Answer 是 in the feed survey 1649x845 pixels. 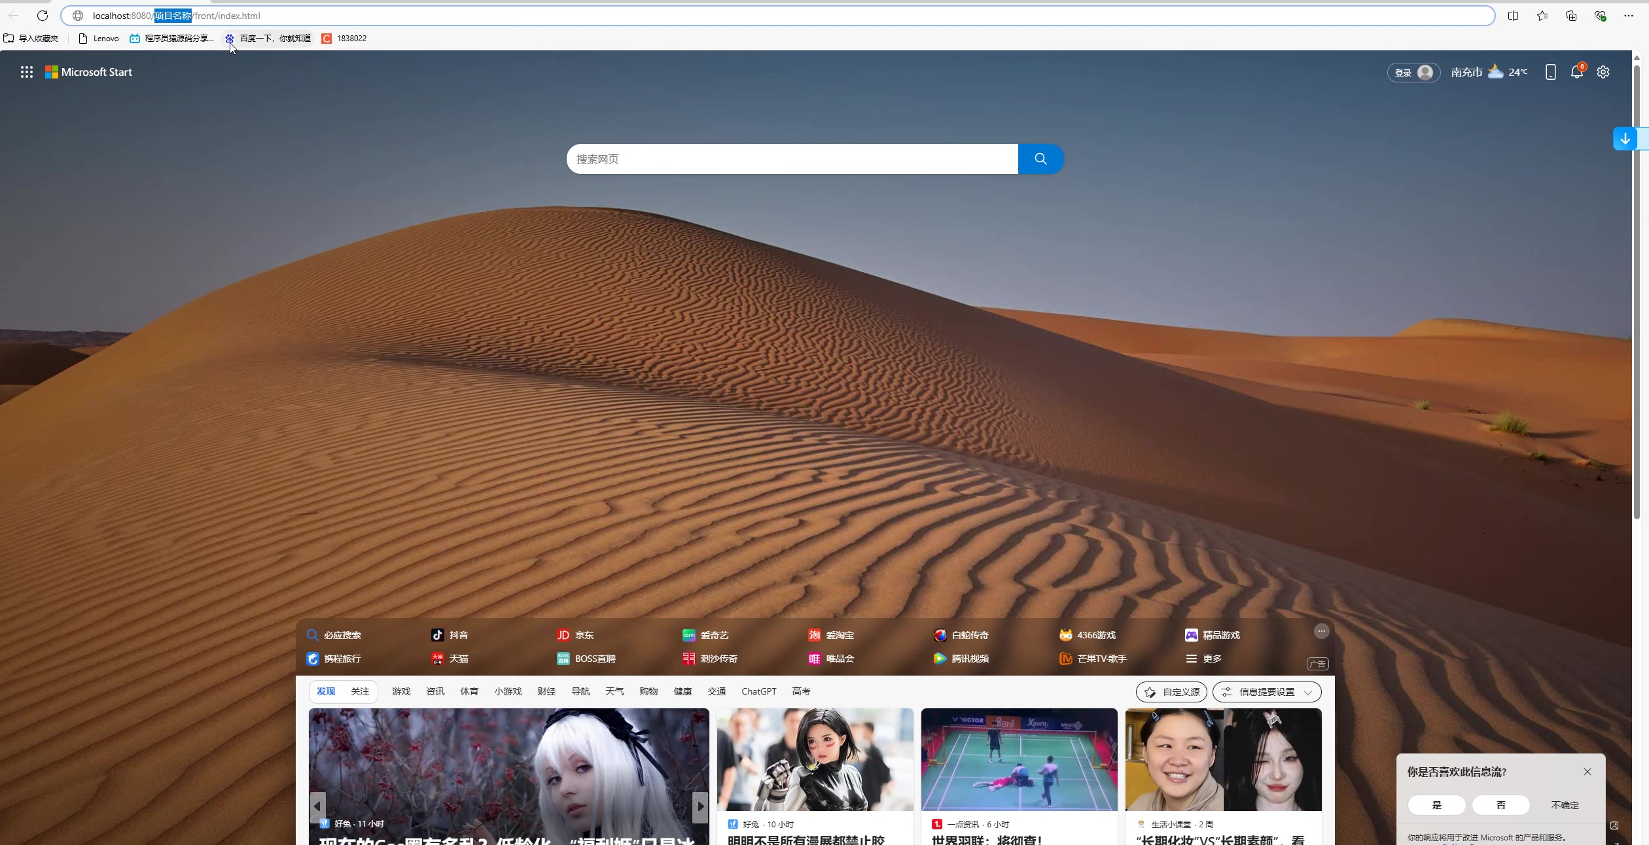coord(1436,805)
